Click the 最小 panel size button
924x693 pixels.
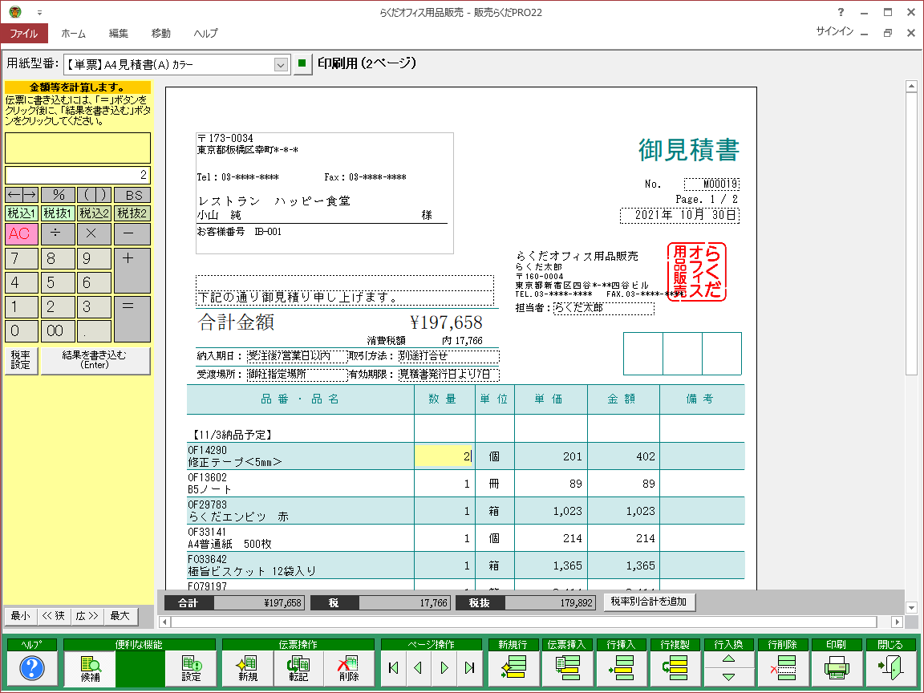click(21, 616)
